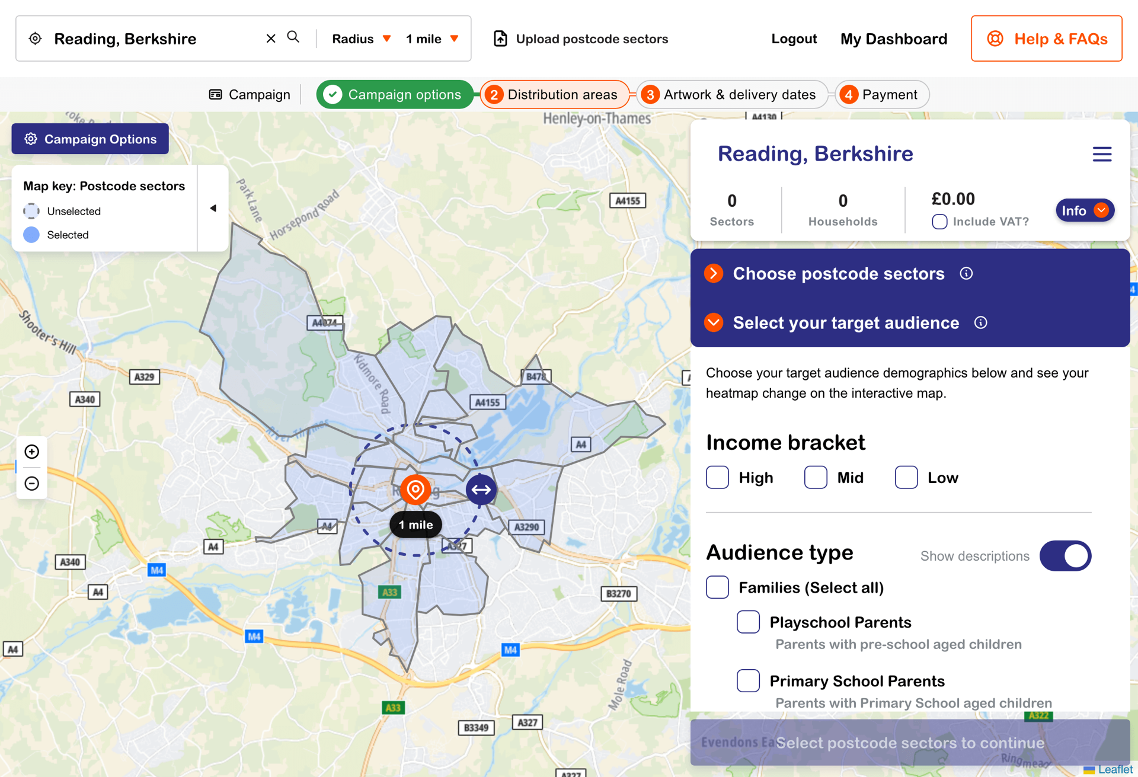Screen dimensions: 1138x777
Task: Click the info icon next to Choose postcode sectors
Action: pyautogui.click(x=966, y=273)
